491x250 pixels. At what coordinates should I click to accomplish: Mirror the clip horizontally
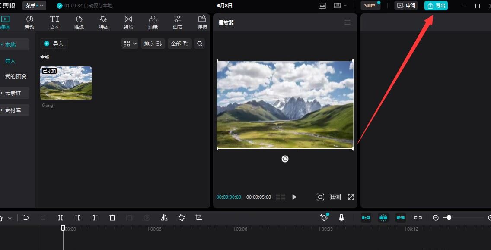point(164,218)
